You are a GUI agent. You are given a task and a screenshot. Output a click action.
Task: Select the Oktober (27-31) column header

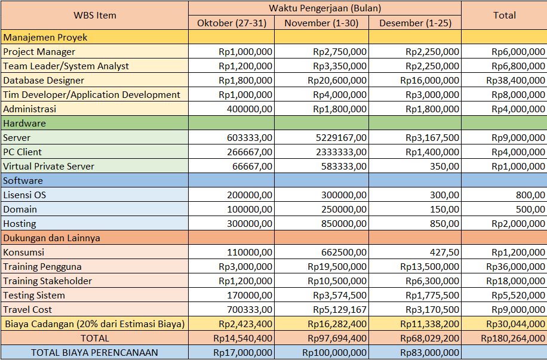(x=232, y=23)
